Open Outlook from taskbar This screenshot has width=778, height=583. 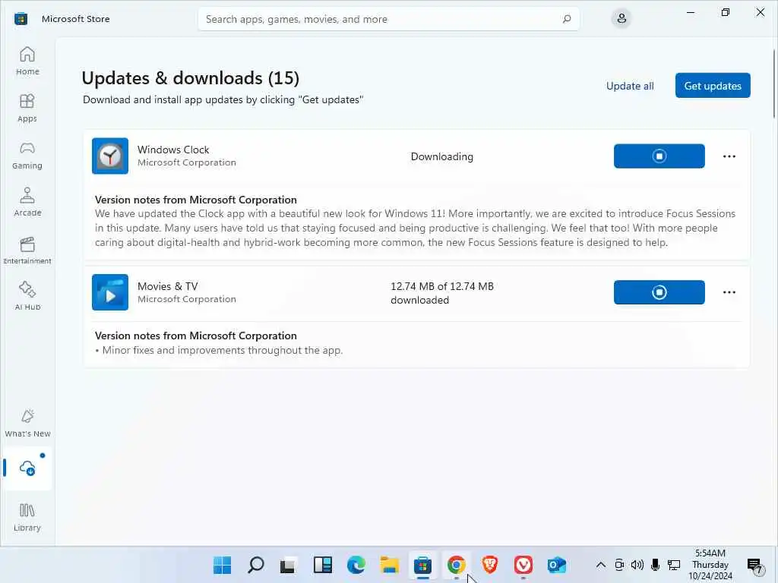pyautogui.click(x=557, y=565)
